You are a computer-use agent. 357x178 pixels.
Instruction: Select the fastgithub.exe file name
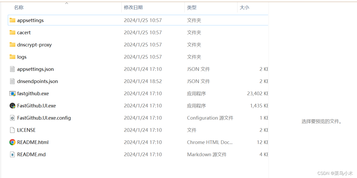(x=33, y=94)
